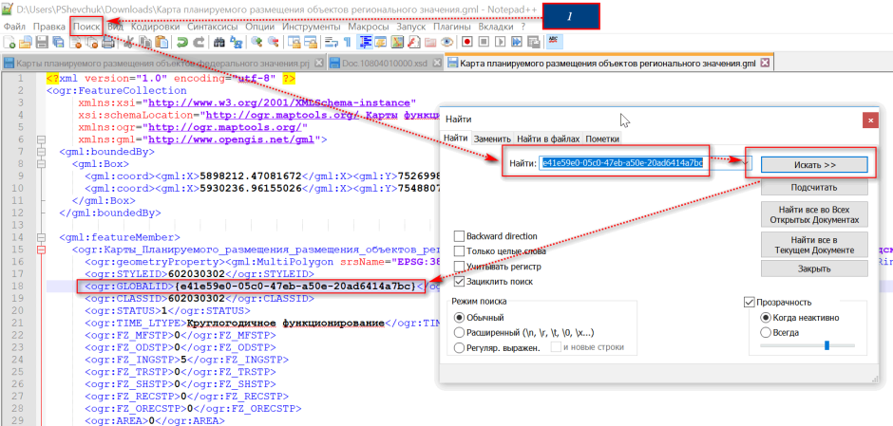Select the Всегда transparency radio button
This screenshot has height=426, width=893.
point(766,332)
